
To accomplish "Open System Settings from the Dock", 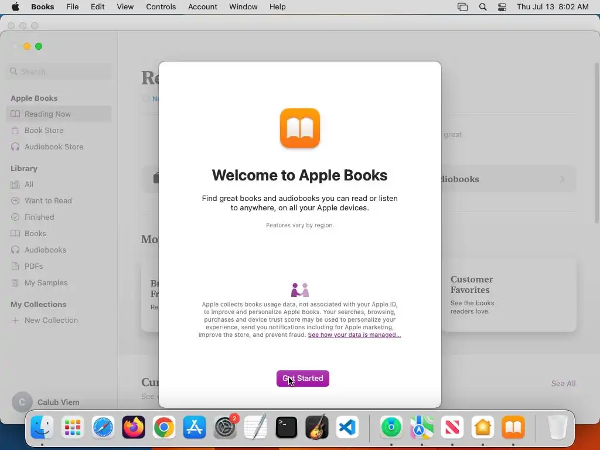I will point(225,427).
